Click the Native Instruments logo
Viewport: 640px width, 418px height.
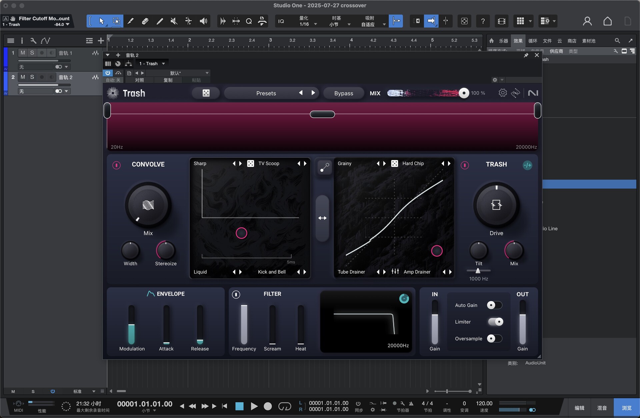[533, 93]
